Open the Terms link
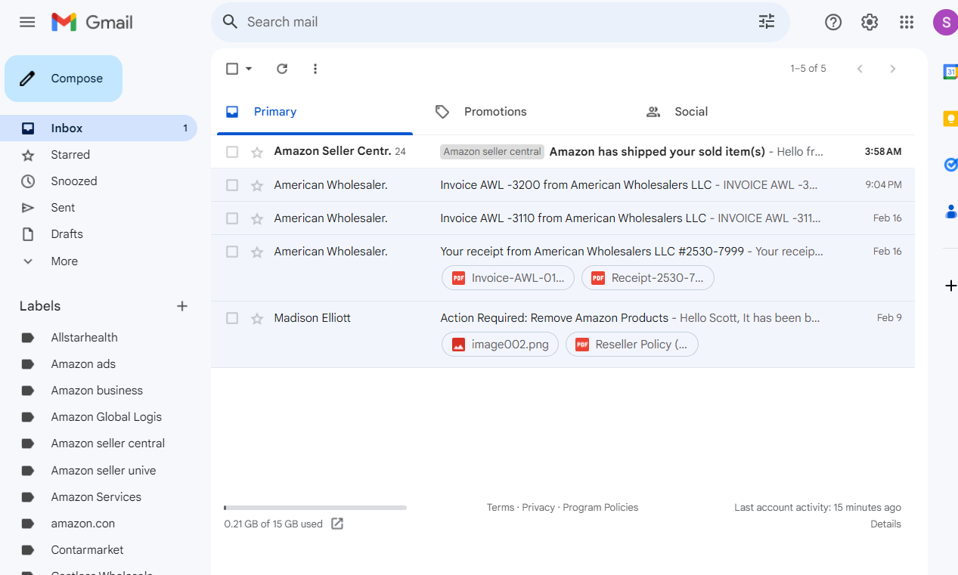The height and width of the screenshot is (575, 958). 501,508
